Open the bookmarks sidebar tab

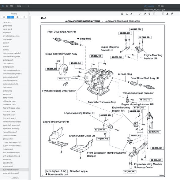tap(4, 17)
